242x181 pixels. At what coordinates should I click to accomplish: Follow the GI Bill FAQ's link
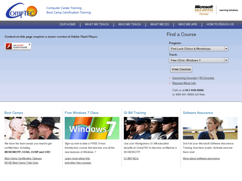(x=131, y=158)
